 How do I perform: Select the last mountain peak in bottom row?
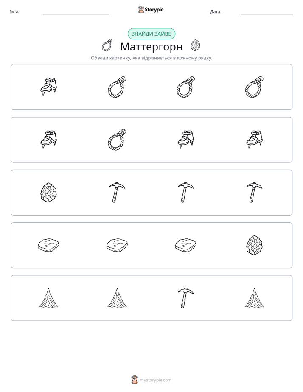tap(254, 298)
